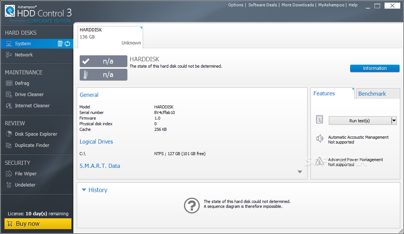Click the Undeleter recycle icon
The height and width of the screenshot is (234, 404).
[x=9, y=185]
